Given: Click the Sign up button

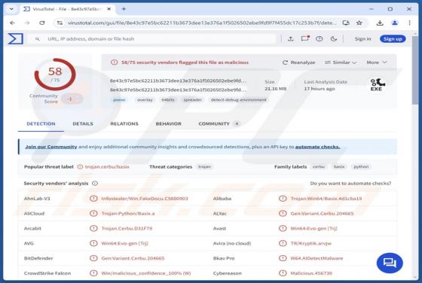Looking at the screenshot, I should click(393, 39).
